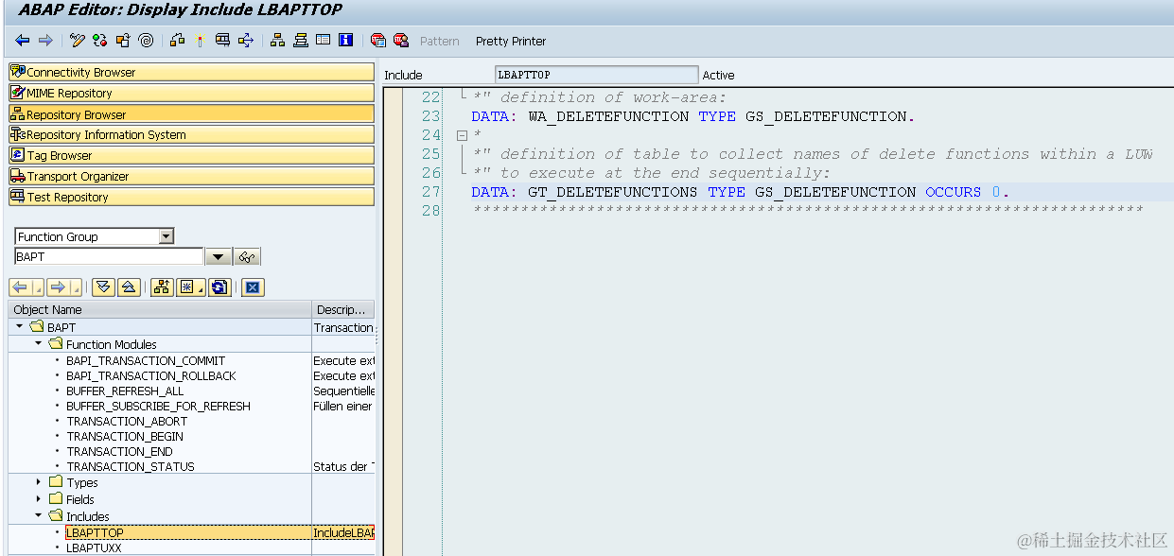Close the object list browser
The height and width of the screenshot is (556, 1174).
coord(252,287)
